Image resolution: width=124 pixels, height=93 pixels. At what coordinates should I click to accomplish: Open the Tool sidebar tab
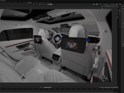[x=118, y=7]
